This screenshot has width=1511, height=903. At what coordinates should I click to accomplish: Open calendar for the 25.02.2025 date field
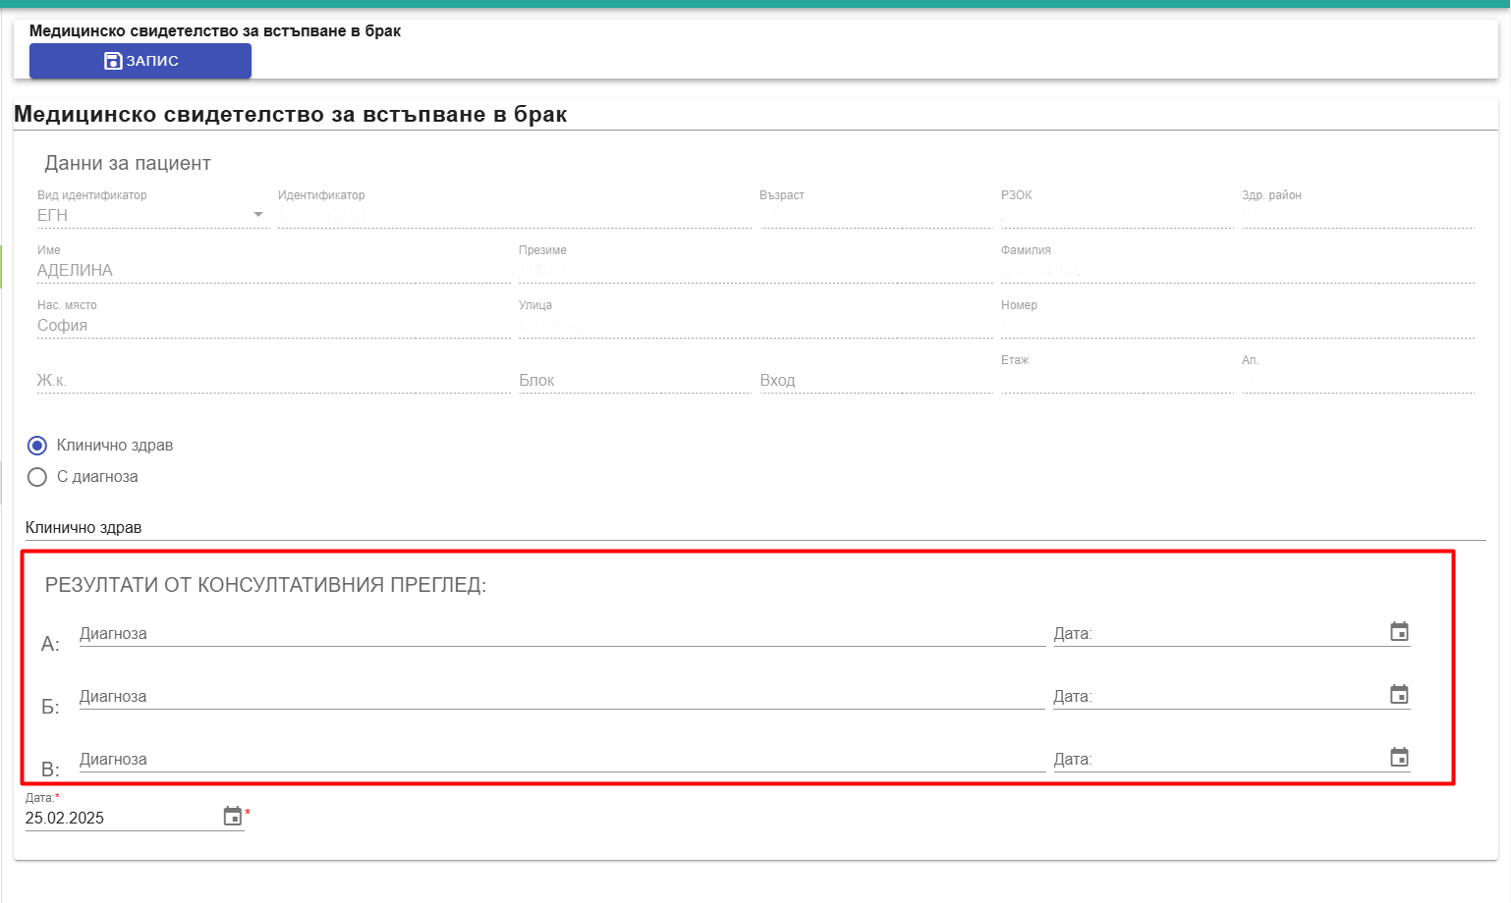[x=232, y=816]
